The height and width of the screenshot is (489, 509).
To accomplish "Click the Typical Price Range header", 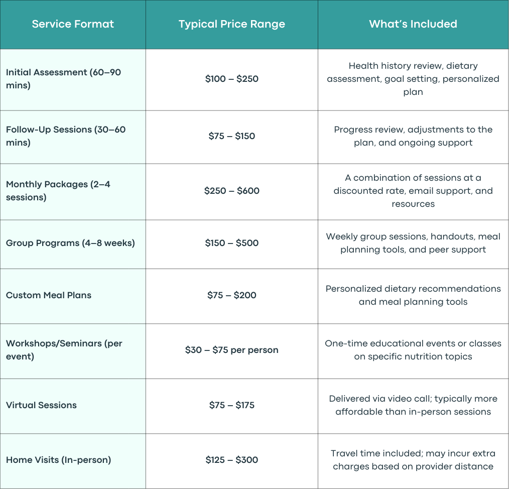I will coord(231,24).
